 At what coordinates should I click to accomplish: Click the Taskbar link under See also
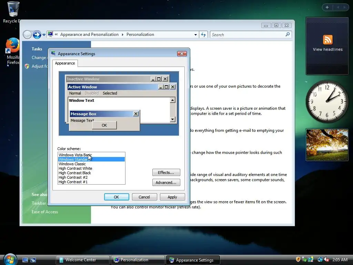(x=39, y=203)
